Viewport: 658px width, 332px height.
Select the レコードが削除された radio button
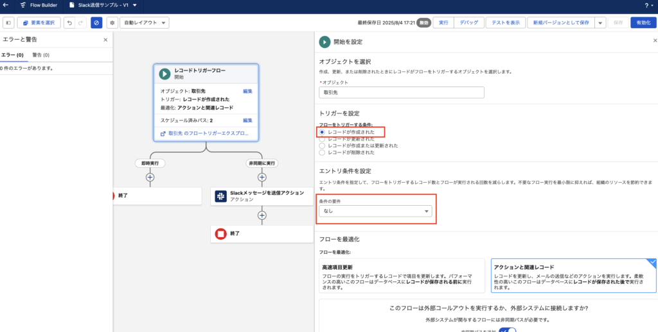coord(323,153)
